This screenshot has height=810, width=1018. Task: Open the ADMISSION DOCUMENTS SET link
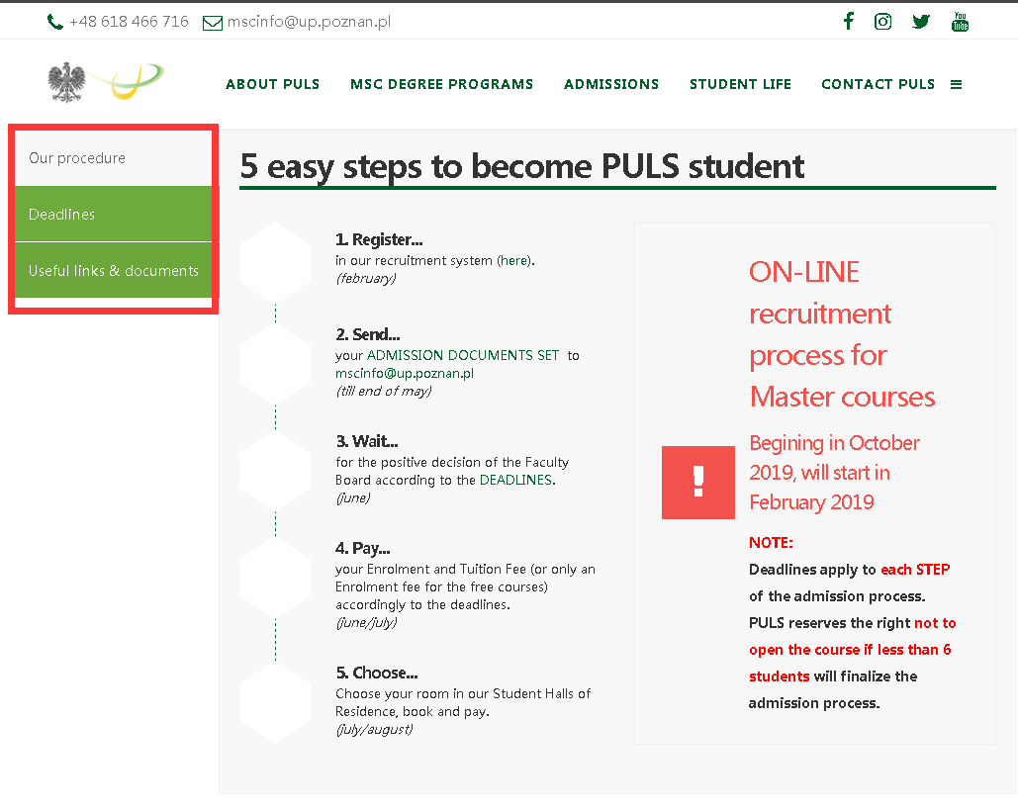[463, 356]
